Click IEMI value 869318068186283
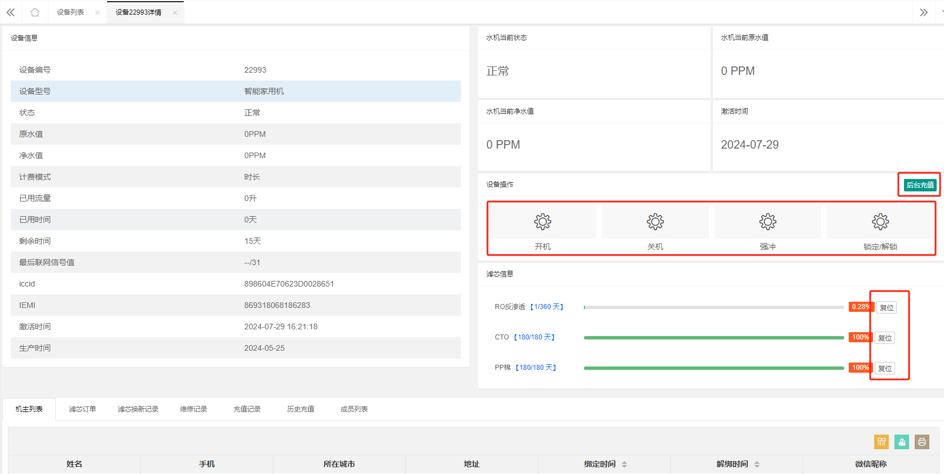This screenshot has width=944, height=474. pos(277,305)
